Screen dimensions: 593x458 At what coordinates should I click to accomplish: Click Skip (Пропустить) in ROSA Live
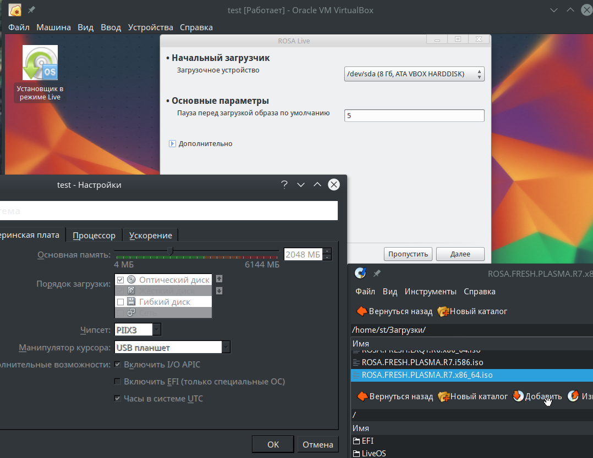tap(408, 254)
